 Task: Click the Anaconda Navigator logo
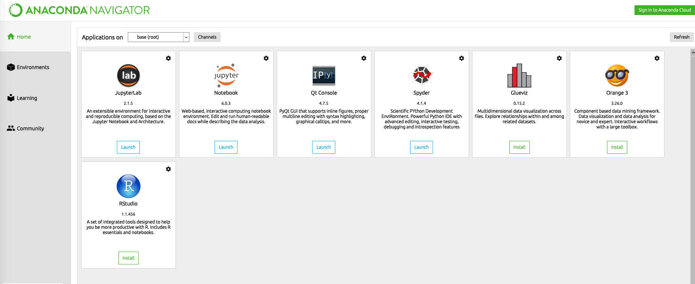coord(79,10)
